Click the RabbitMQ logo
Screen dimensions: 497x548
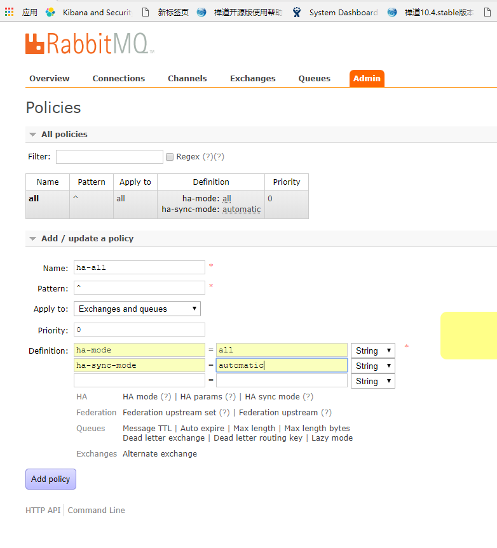coord(90,44)
